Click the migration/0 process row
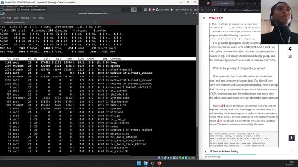The image size is (298, 167). 98,151
